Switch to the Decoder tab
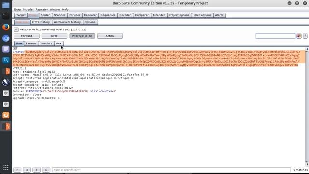This screenshot has width=309, height=174. pos(125,15)
